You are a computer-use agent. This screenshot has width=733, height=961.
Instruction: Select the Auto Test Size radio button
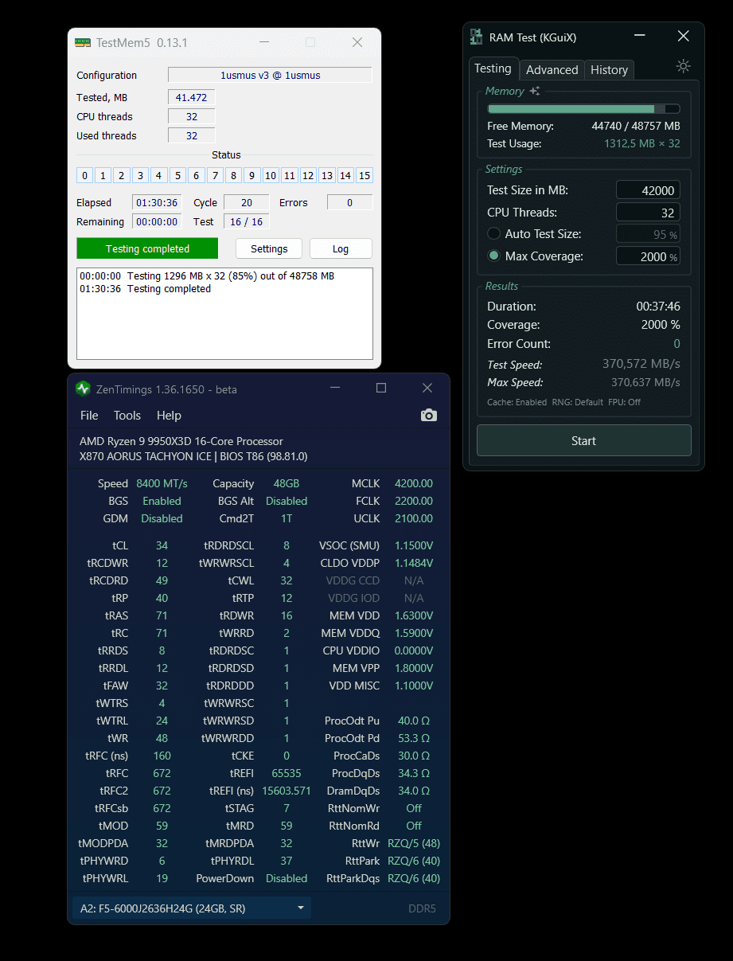pyautogui.click(x=494, y=234)
